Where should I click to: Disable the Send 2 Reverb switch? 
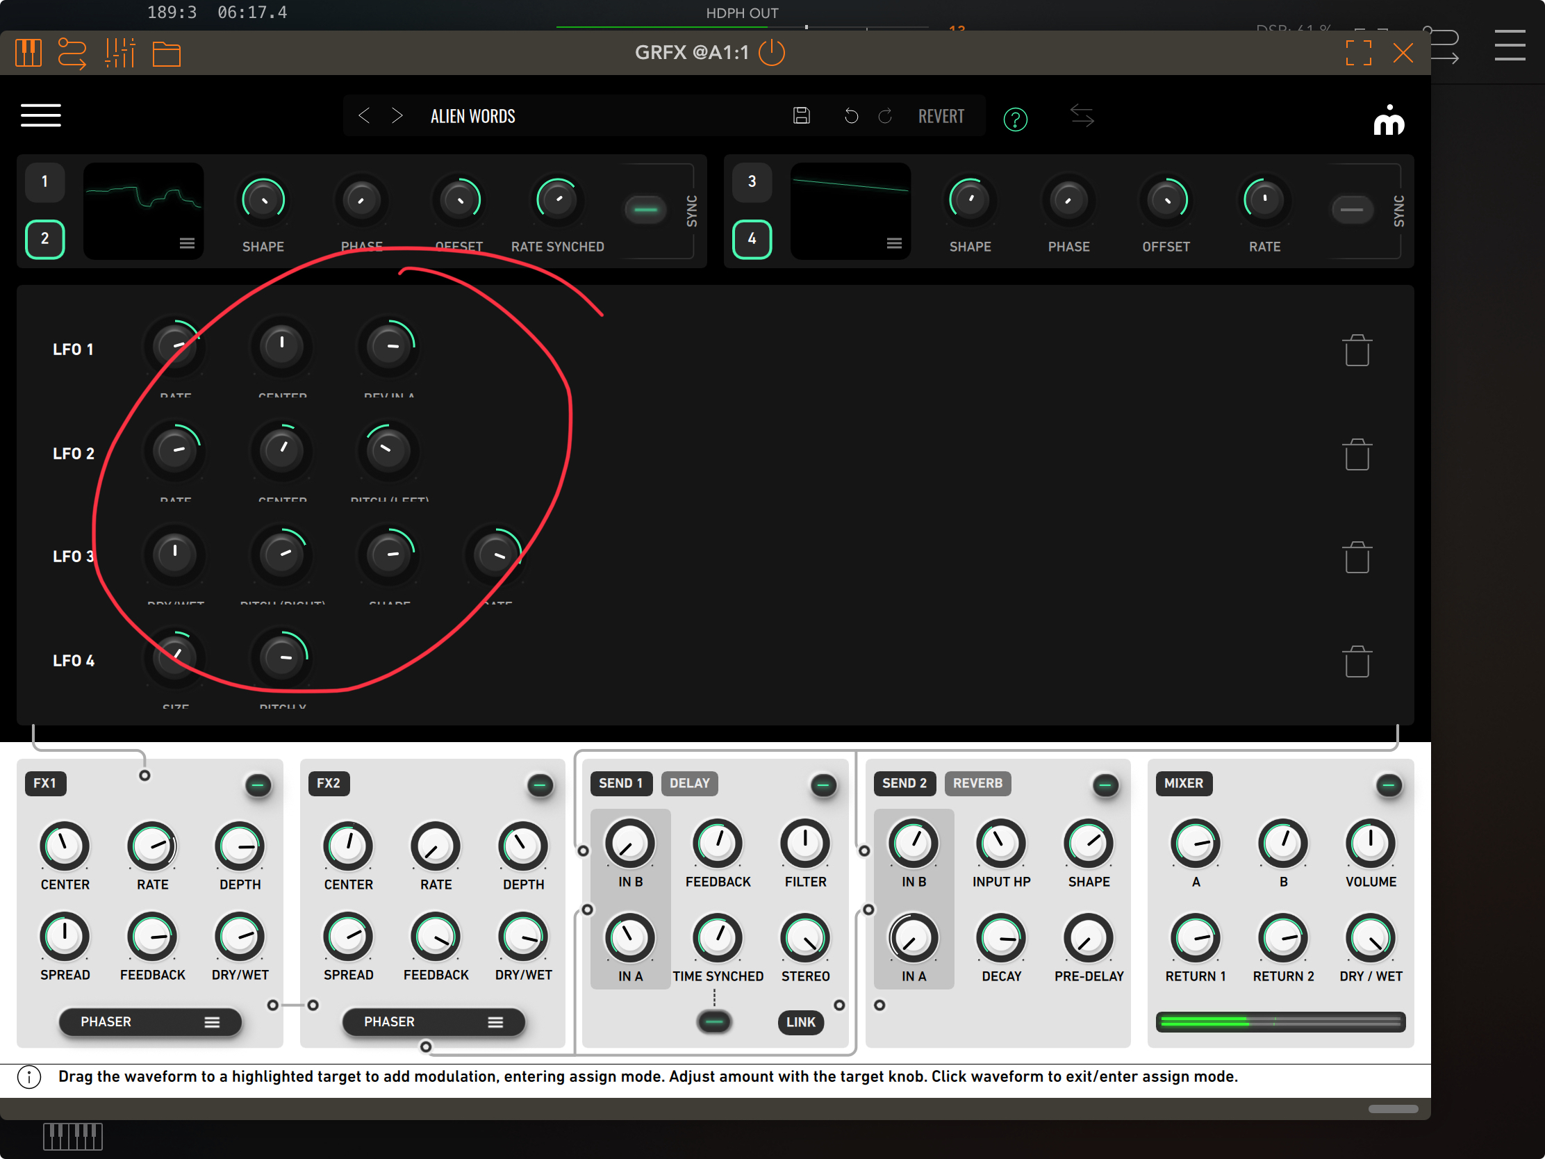(x=1105, y=785)
